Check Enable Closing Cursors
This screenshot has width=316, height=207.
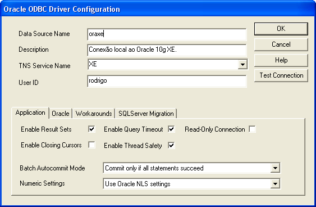(x=91, y=145)
